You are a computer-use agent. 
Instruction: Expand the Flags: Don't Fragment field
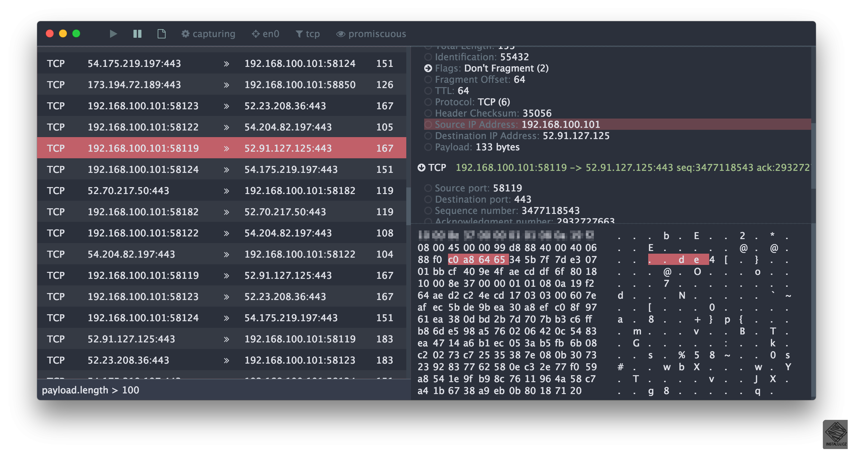(x=428, y=68)
